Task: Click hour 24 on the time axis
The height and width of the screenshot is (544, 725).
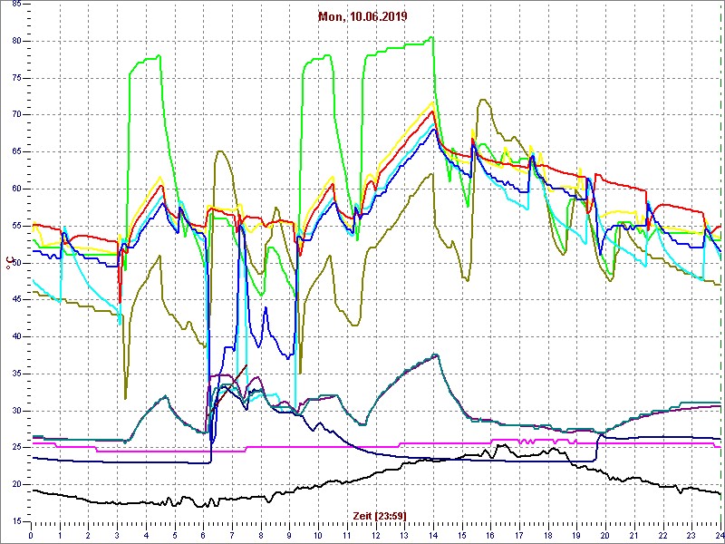Action: 720,536
